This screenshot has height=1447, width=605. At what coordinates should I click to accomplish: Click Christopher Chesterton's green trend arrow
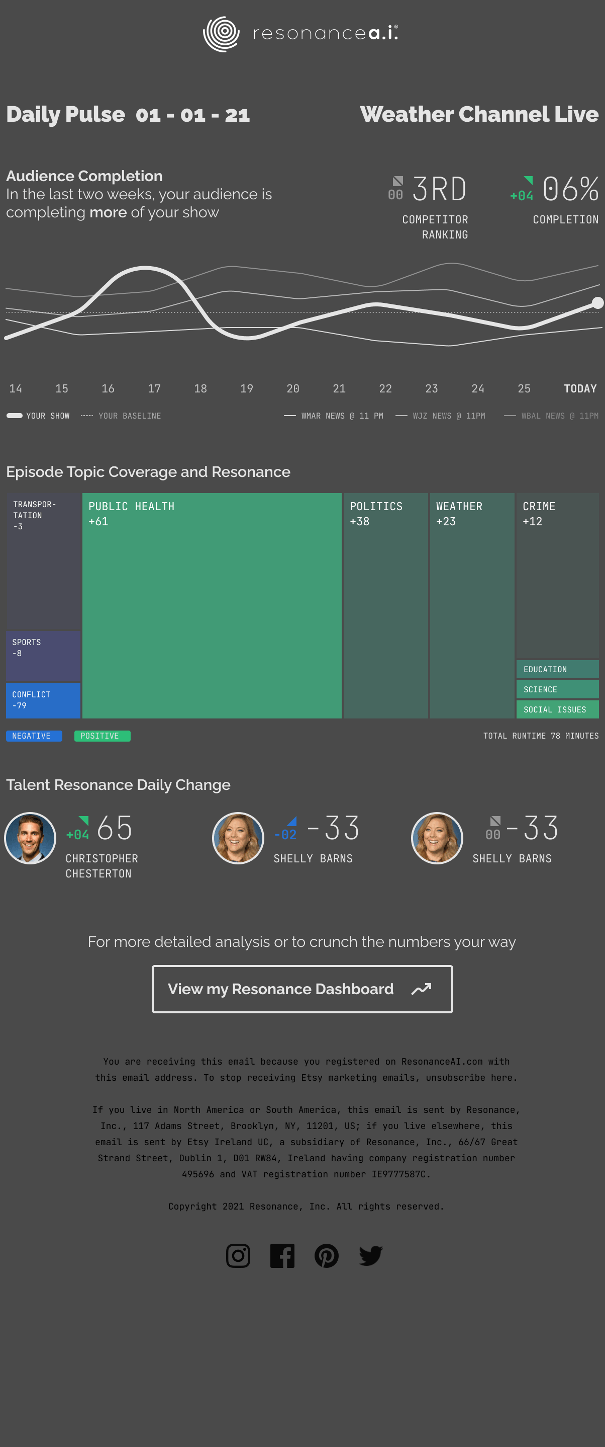83,821
